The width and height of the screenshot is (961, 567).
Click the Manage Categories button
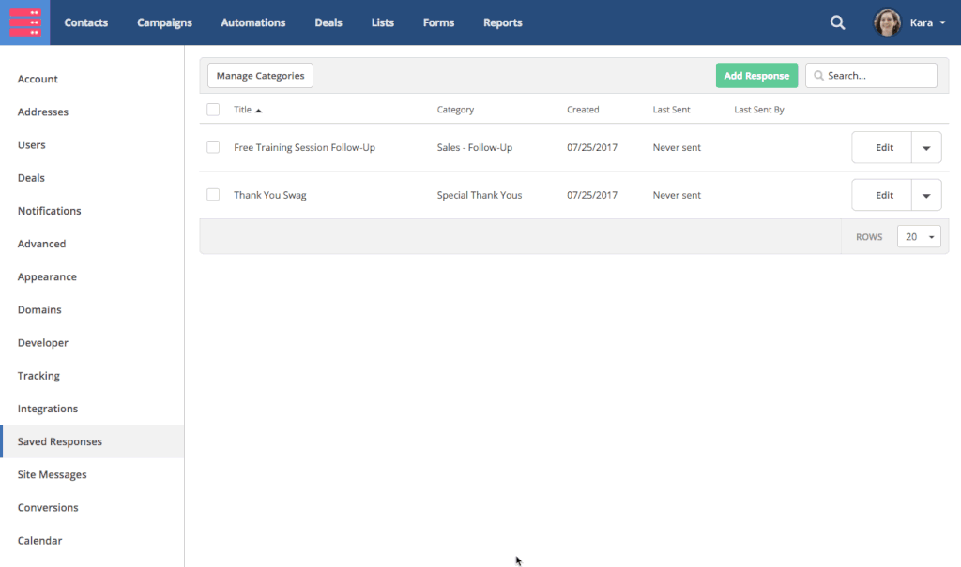click(x=260, y=76)
